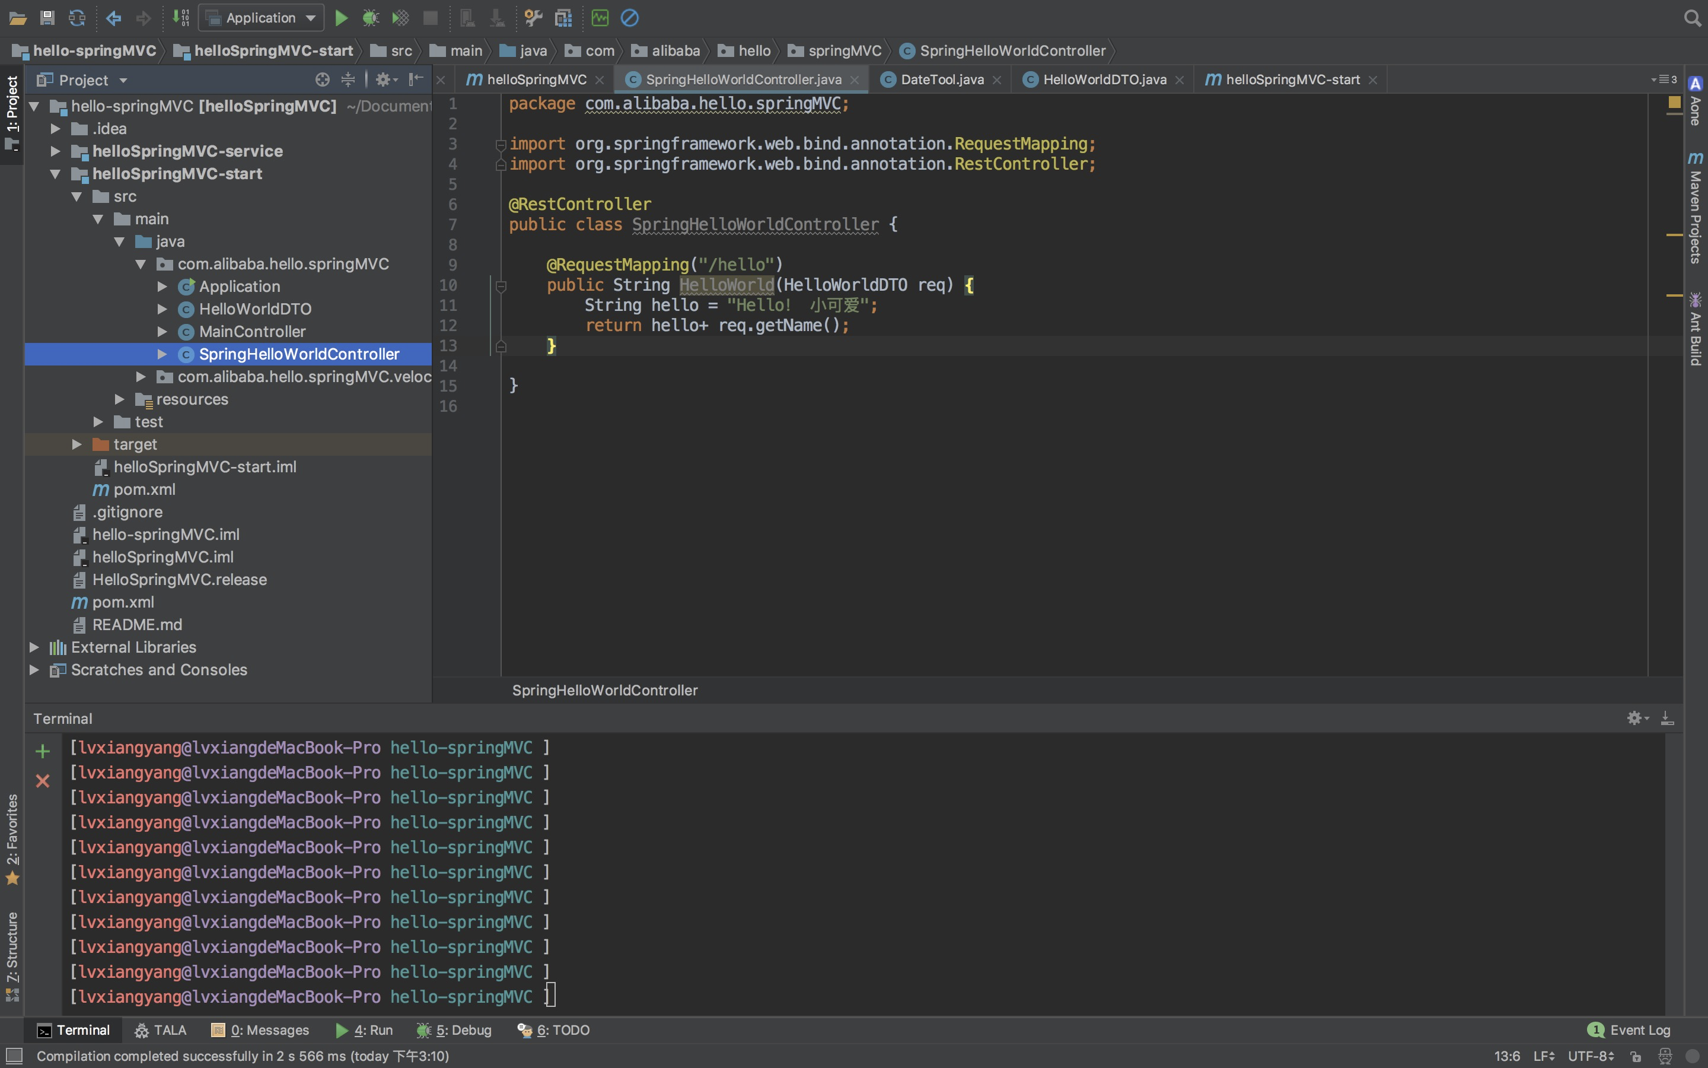Open the Maven Projects side panel
Screen dimensions: 1708x1068
tap(1696, 208)
